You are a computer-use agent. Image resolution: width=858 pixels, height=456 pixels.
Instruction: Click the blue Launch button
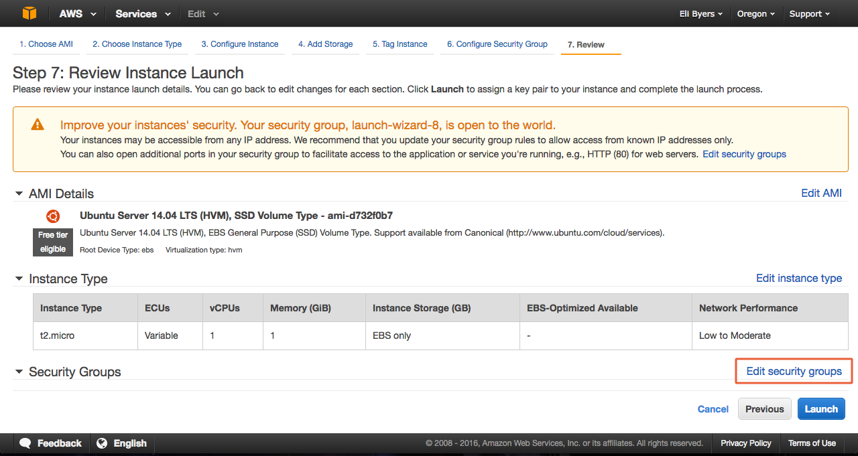click(821, 409)
